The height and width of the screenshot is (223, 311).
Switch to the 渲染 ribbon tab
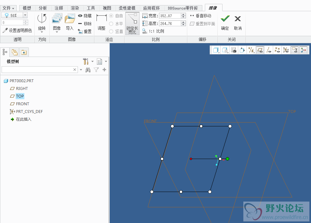point(75,8)
